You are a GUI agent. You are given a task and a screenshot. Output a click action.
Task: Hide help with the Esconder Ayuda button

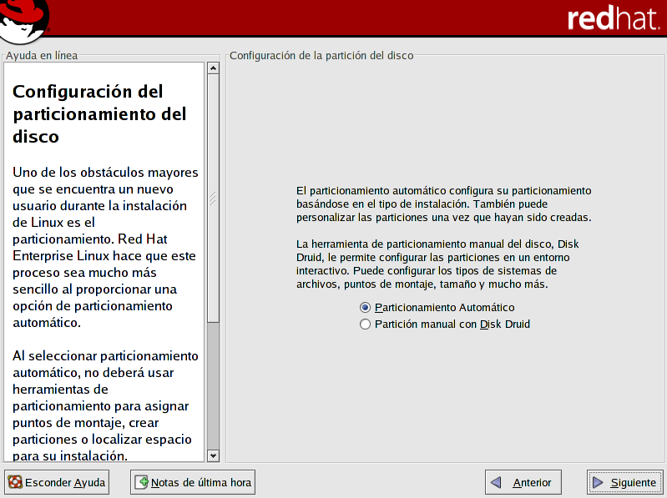click(x=58, y=482)
